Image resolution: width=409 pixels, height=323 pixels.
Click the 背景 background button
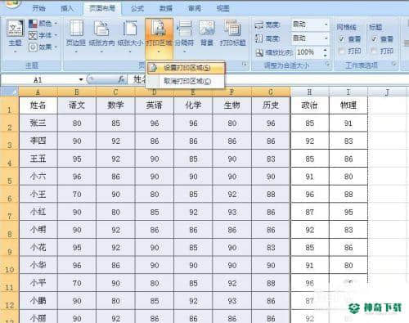tap(207, 33)
